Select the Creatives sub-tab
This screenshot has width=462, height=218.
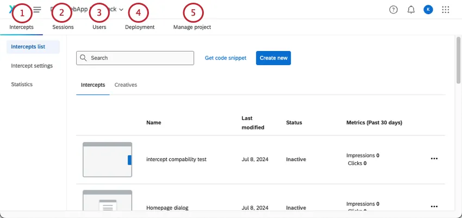pos(126,85)
